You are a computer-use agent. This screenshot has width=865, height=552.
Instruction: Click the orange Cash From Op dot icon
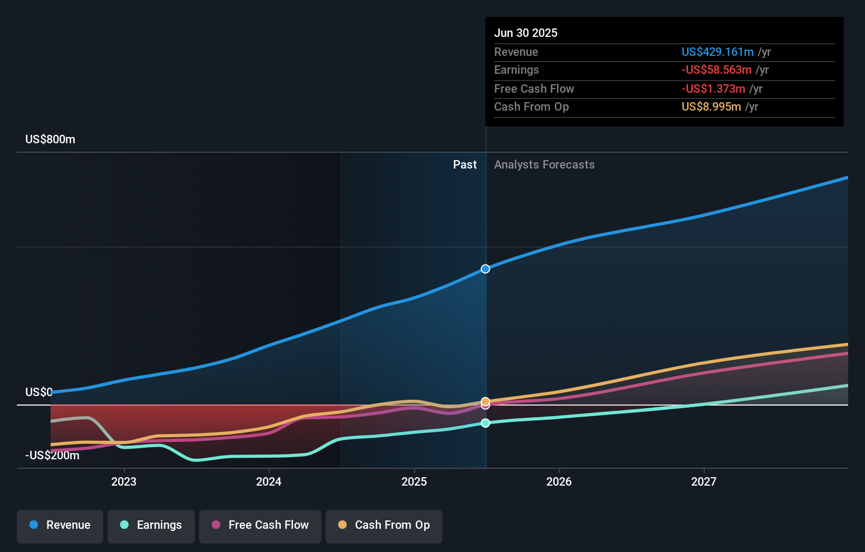(x=343, y=525)
